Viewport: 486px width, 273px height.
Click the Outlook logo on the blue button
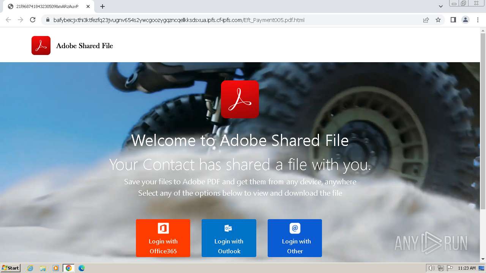[x=229, y=228]
